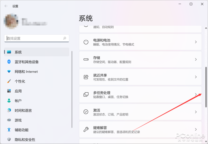Click the main list scrollbar thumb
The height and width of the screenshot is (144, 208).
click(x=206, y=87)
